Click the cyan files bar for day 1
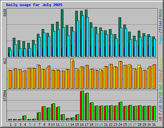Screen dimensions: 164x128 [11, 53]
